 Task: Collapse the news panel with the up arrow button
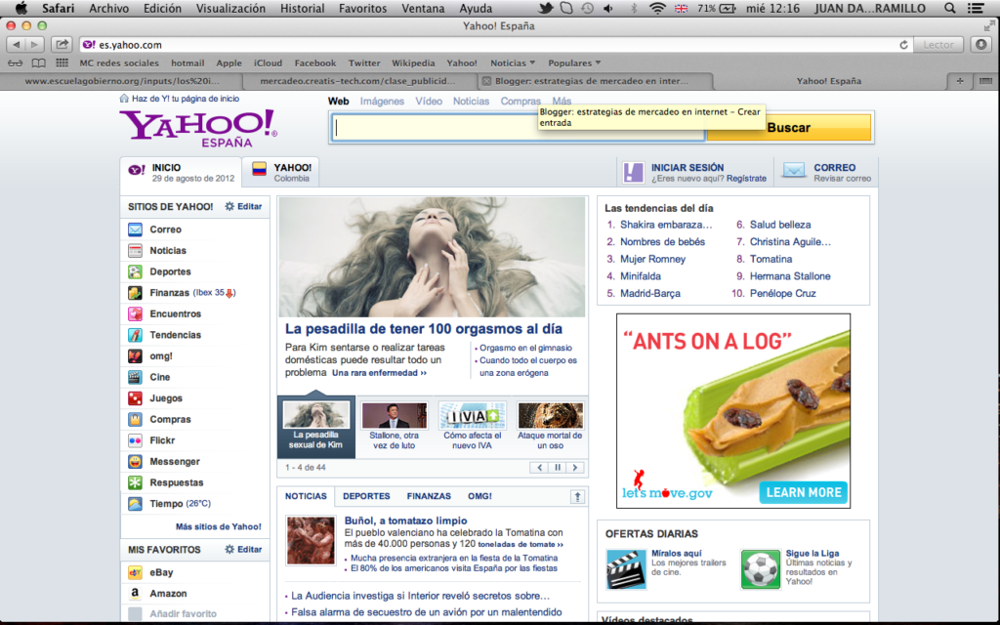577,497
